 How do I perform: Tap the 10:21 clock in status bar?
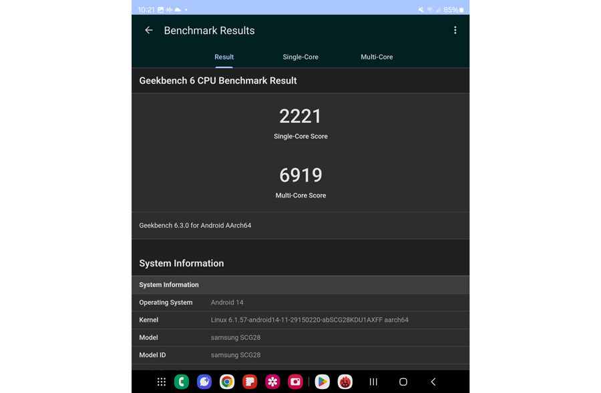(x=146, y=9)
